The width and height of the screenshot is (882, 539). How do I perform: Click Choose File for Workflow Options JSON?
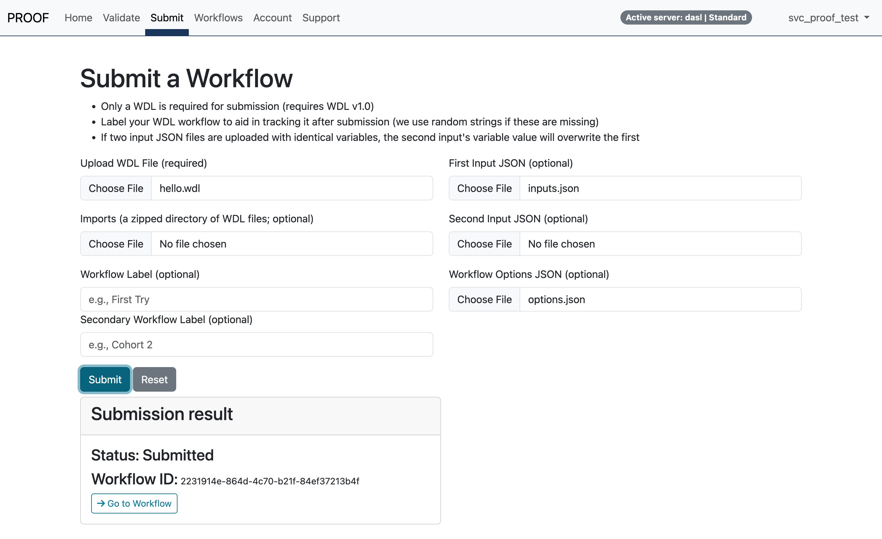tap(484, 299)
